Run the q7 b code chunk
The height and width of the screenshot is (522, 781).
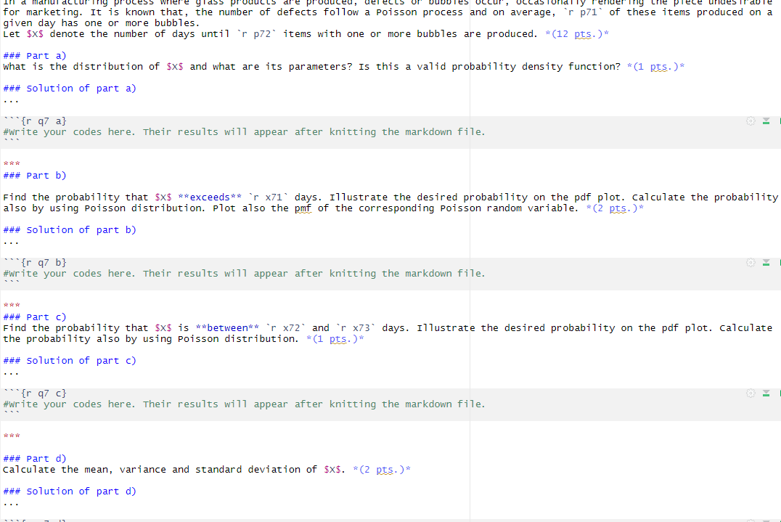pos(780,262)
